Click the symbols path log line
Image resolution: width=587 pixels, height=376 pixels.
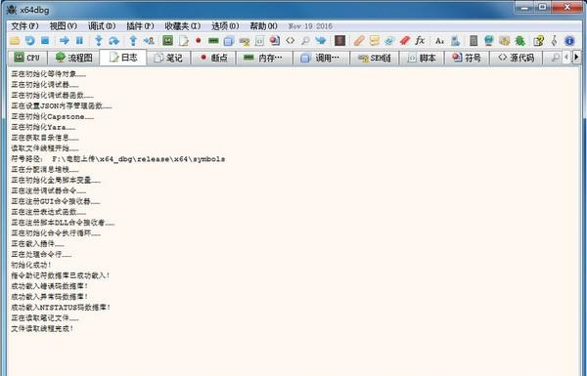pyautogui.click(x=118, y=159)
